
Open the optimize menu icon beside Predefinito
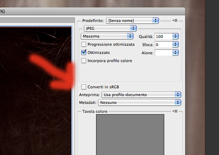point(174,21)
